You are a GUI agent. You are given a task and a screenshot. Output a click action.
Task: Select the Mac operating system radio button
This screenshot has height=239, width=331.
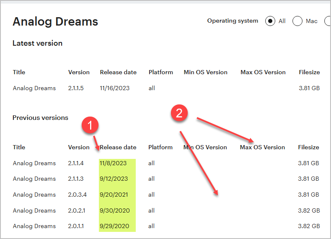coord(297,21)
